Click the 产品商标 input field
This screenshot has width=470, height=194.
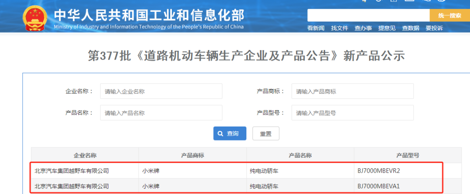pyautogui.click(x=352, y=91)
